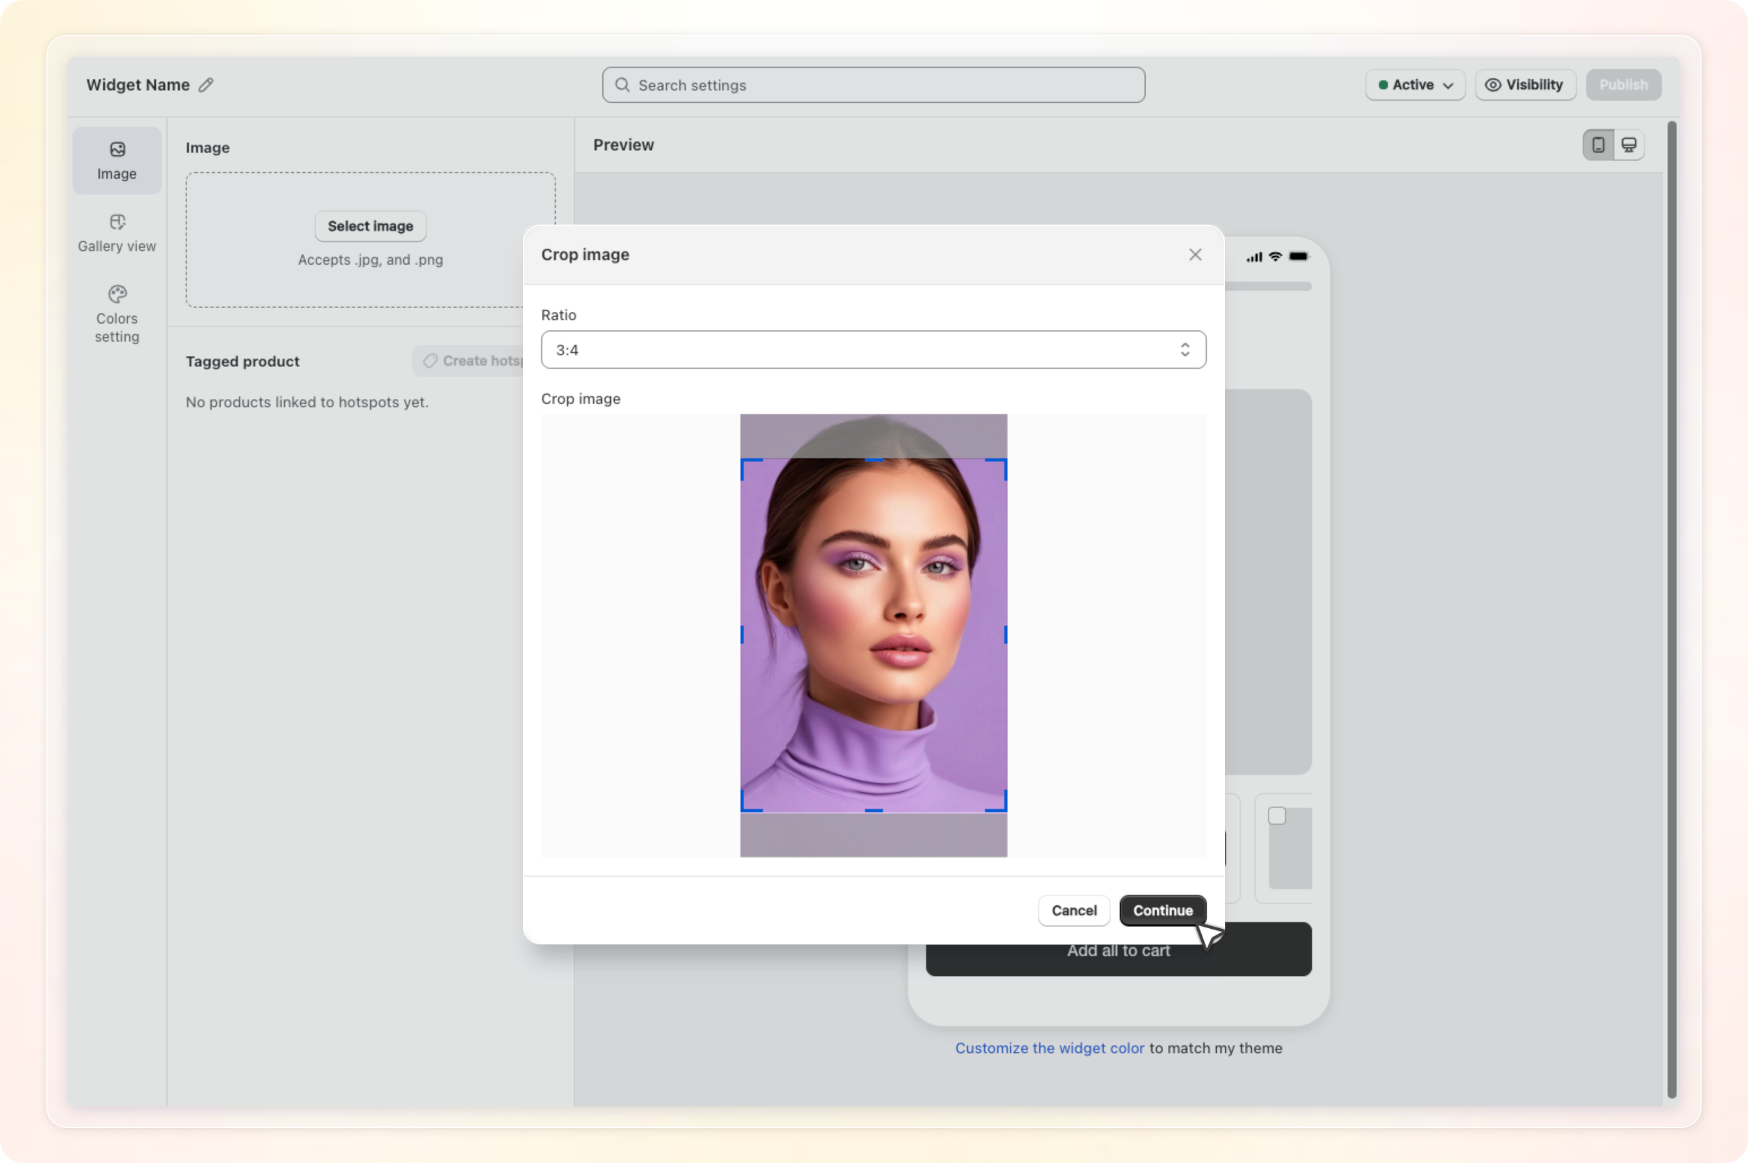Open the Colors setting sidebar tab

coord(117,314)
